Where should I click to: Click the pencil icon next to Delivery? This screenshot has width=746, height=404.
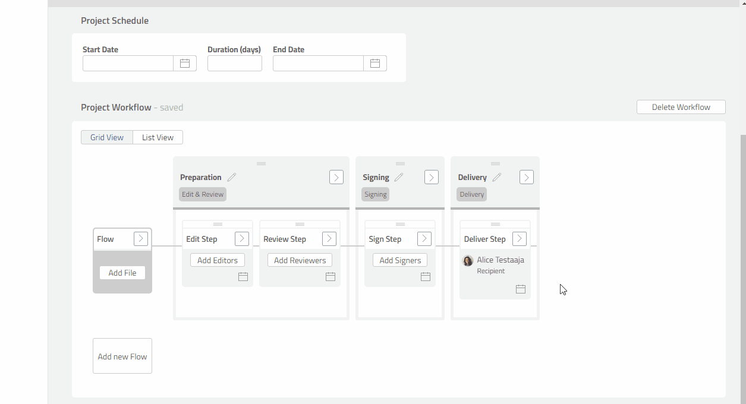pos(496,176)
